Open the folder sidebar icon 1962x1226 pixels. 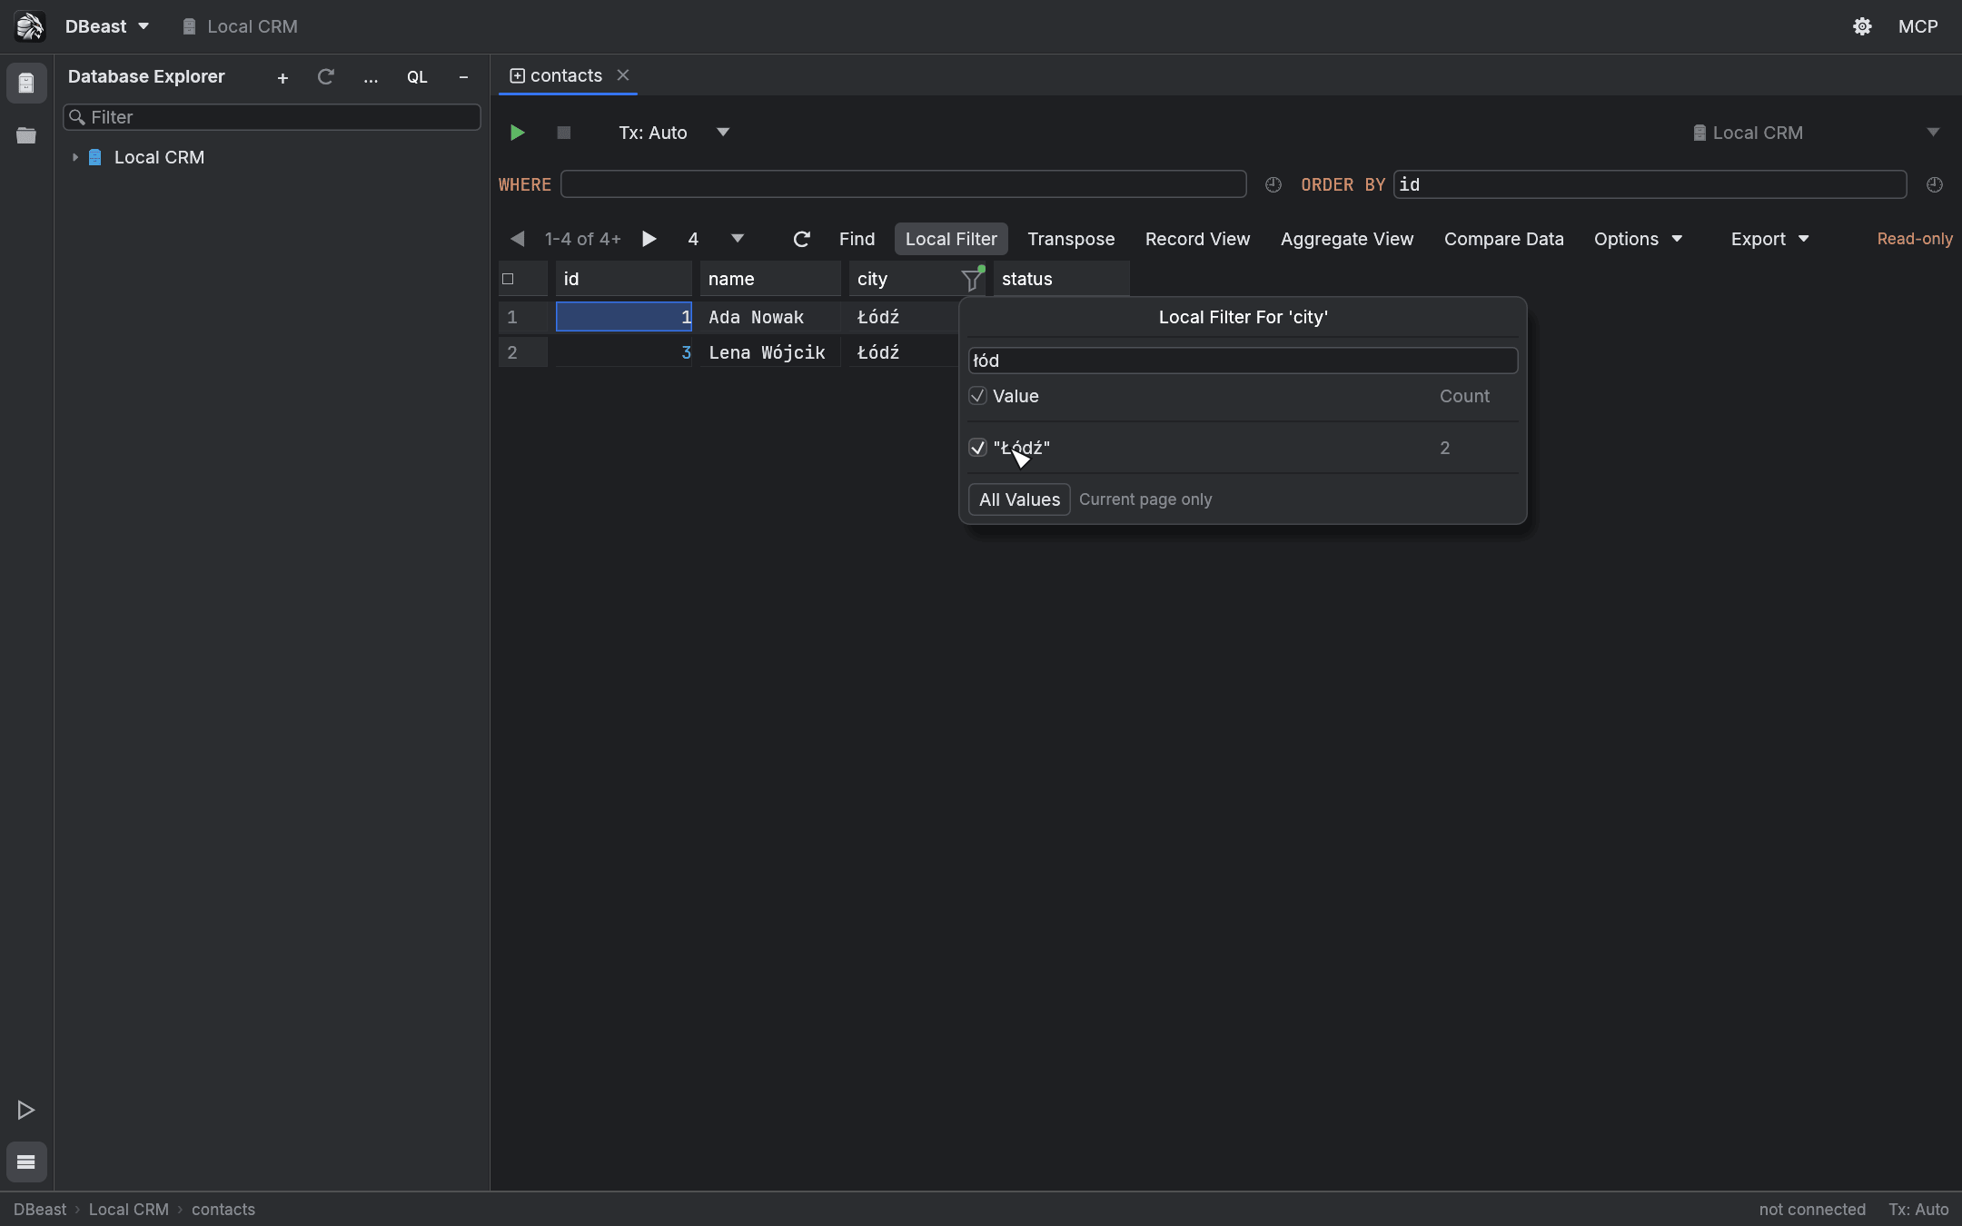point(26,135)
